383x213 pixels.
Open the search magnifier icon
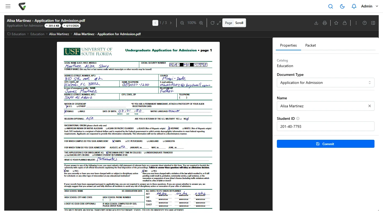click(x=331, y=6)
